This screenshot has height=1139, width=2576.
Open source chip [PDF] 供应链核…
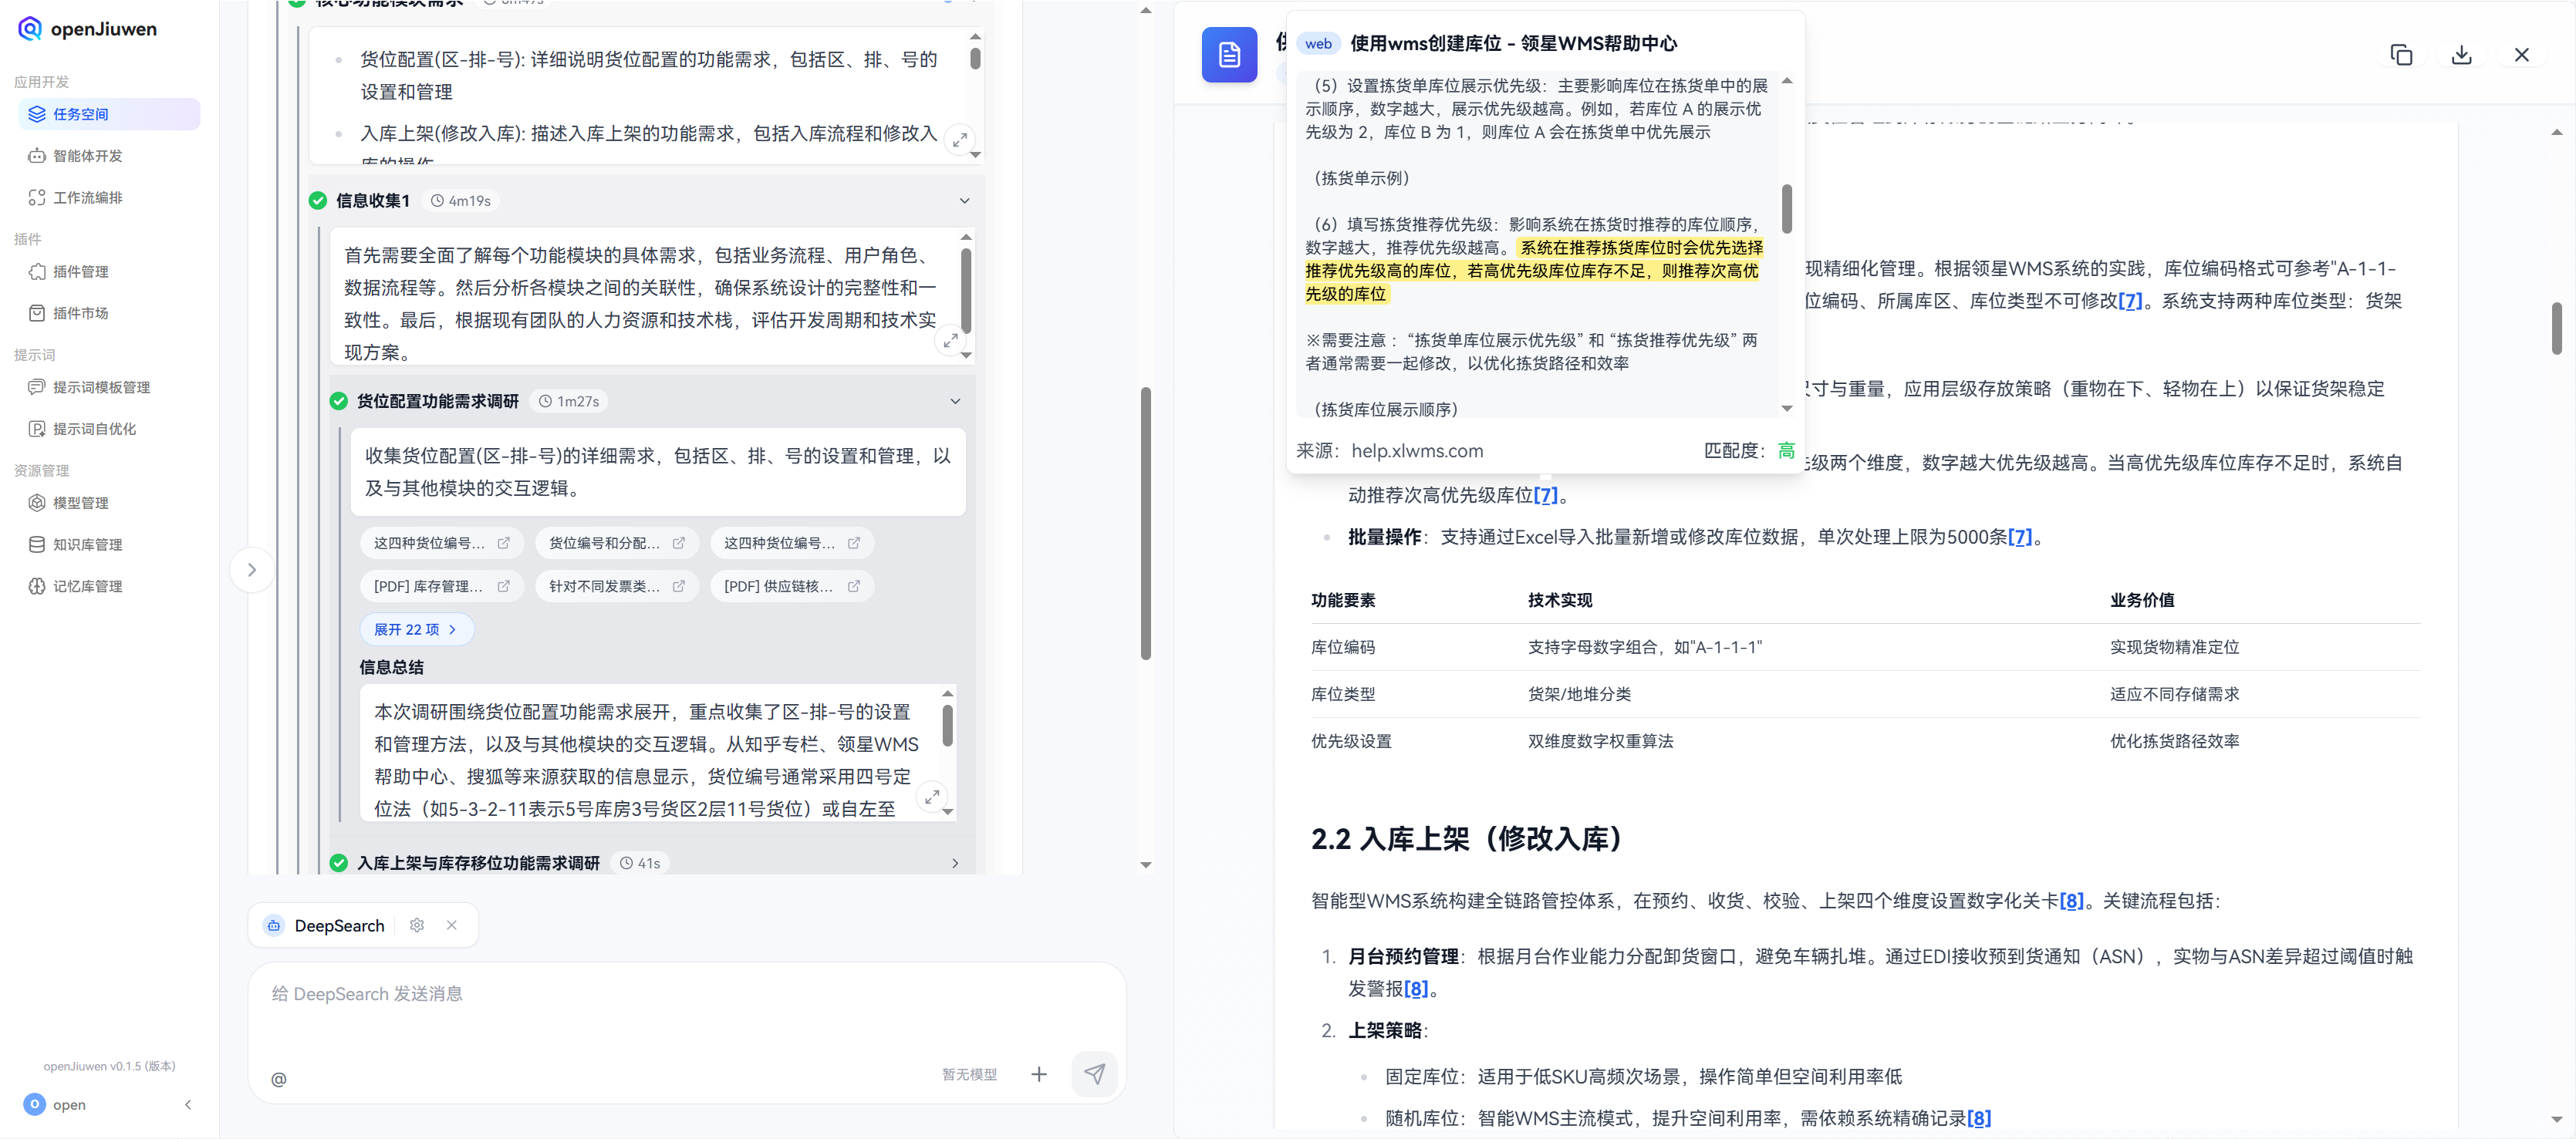(x=791, y=586)
